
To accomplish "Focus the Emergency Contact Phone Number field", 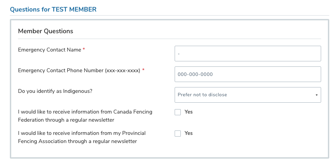I will point(248,74).
